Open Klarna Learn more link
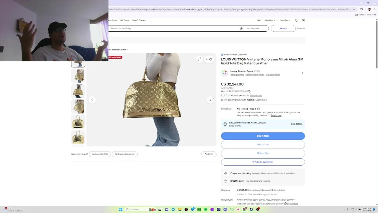This screenshot has height=213, width=378. coord(261,100)
